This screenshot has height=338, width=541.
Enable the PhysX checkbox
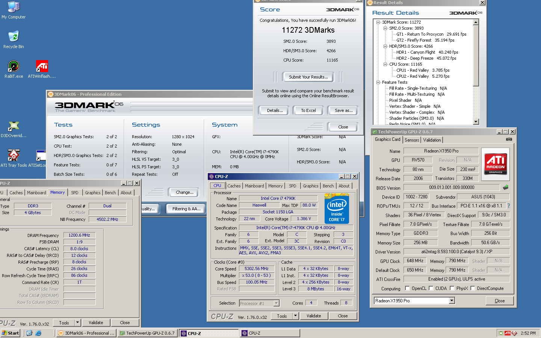(452, 288)
